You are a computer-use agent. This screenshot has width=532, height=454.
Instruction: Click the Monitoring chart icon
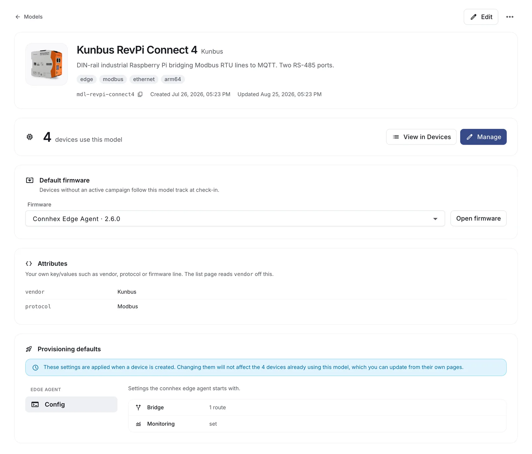coord(138,424)
